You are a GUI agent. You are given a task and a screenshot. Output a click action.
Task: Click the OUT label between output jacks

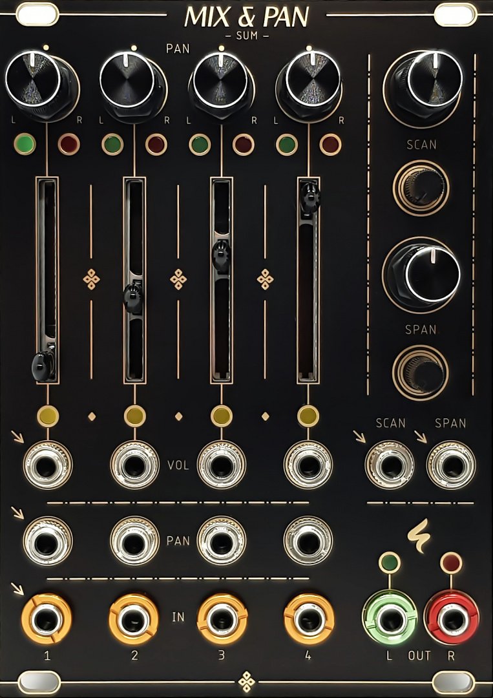[x=419, y=655]
